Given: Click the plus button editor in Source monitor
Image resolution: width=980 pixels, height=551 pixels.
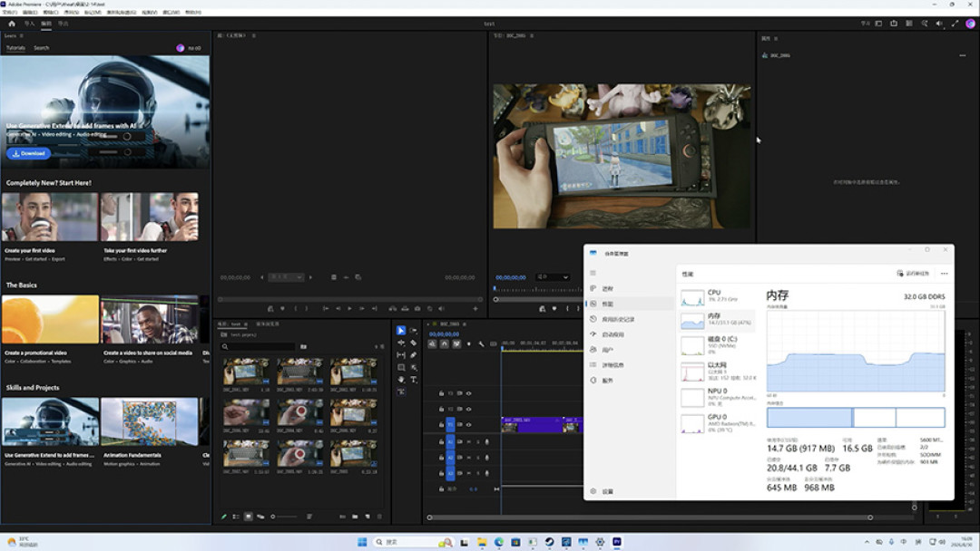Looking at the screenshot, I should pos(475,308).
